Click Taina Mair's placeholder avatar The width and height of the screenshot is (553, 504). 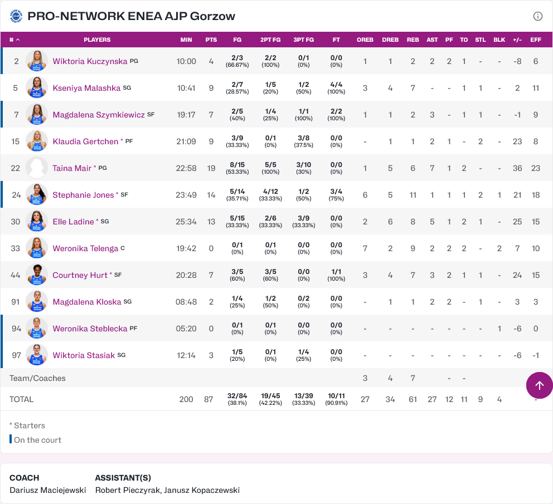[x=37, y=168]
